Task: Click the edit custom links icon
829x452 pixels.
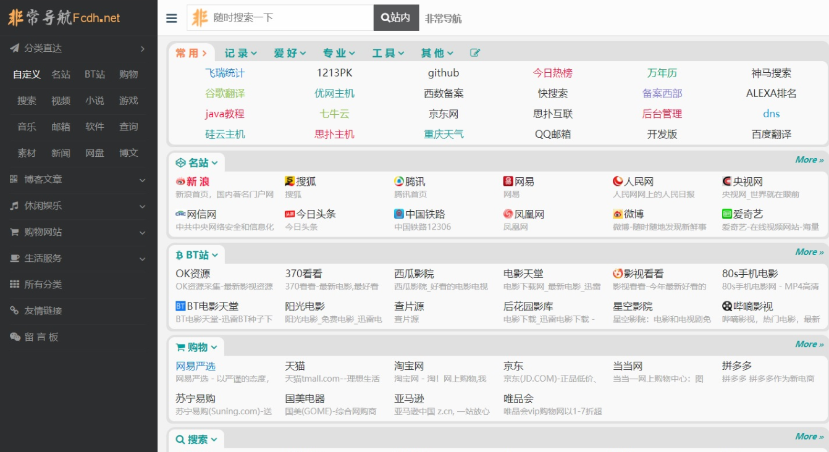Action: (x=475, y=53)
